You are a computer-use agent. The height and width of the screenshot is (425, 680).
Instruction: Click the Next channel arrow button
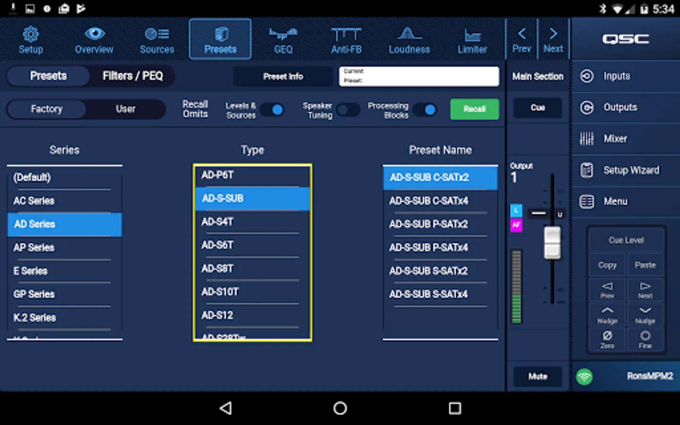click(x=645, y=289)
